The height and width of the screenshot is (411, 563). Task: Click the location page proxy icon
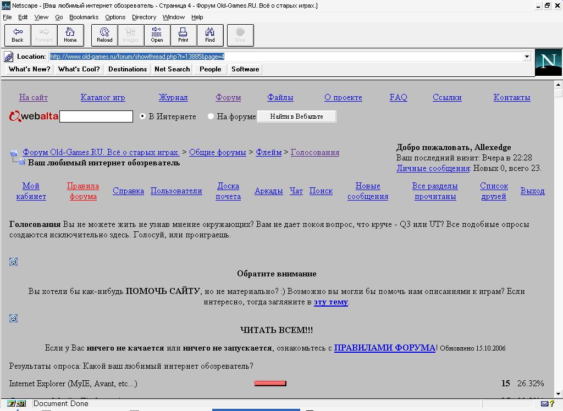[9, 57]
